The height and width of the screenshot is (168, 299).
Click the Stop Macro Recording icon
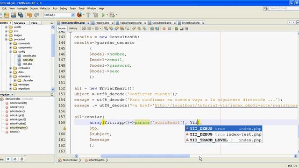click(169, 28)
